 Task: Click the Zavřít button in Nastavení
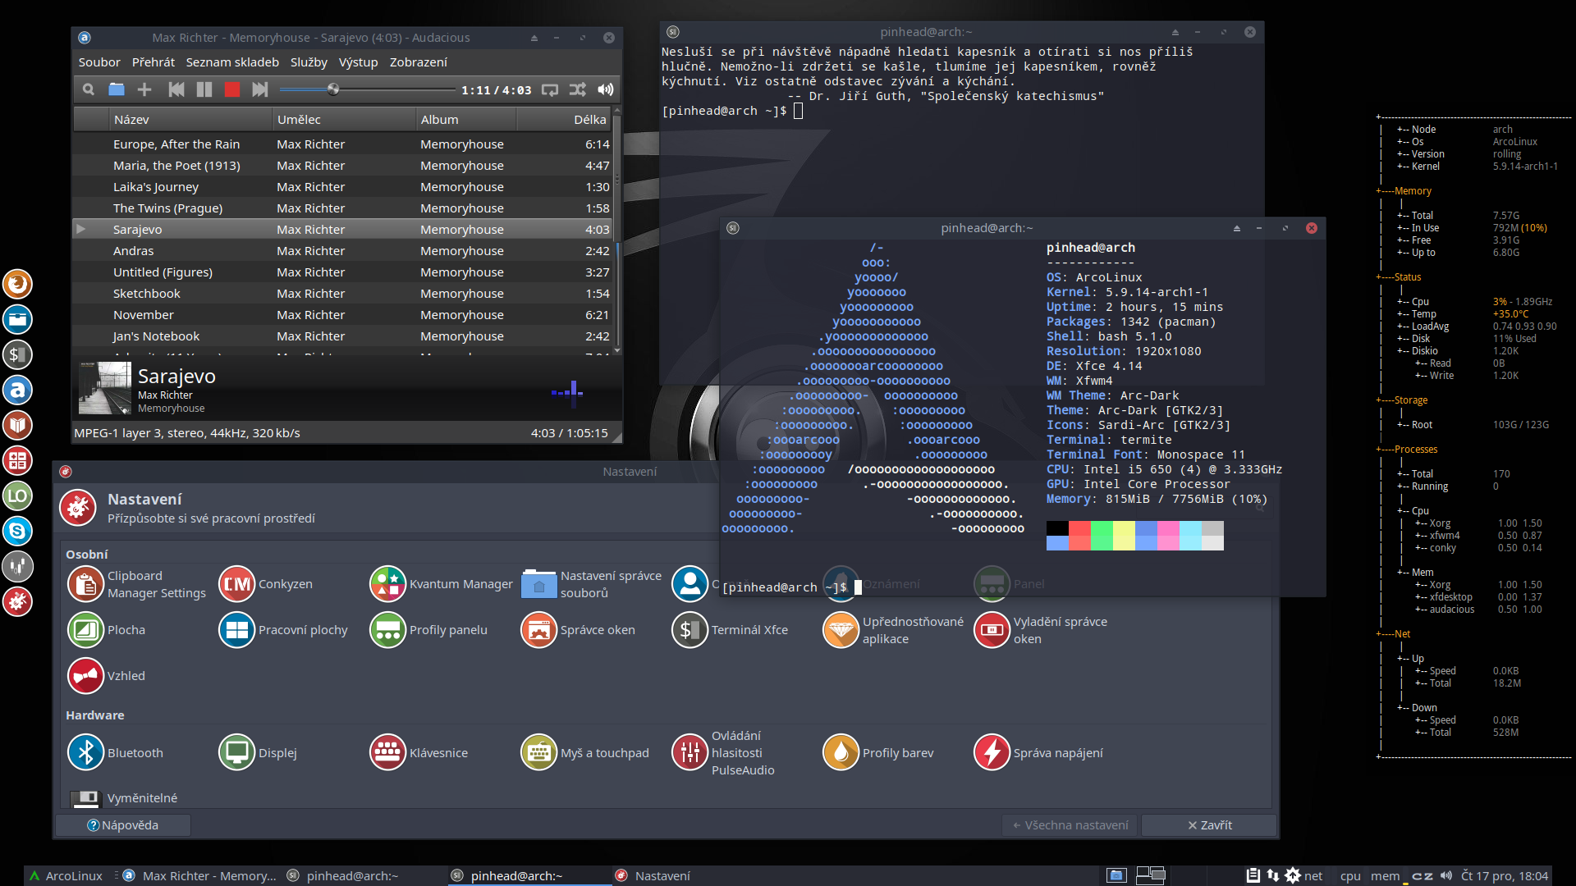(1209, 825)
